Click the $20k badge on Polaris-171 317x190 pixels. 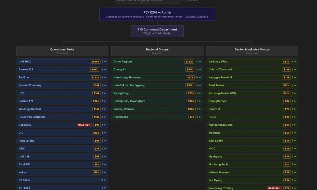tap(96, 101)
